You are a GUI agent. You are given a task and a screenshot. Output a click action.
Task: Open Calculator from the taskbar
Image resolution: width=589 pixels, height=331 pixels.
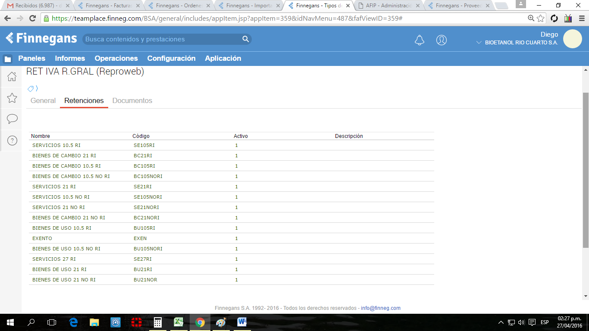pyautogui.click(x=158, y=322)
